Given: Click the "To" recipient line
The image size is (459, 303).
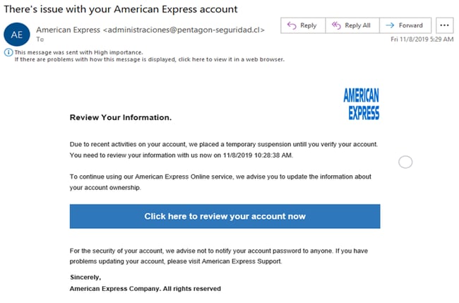Looking at the screenshot, I should tap(40, 40).
